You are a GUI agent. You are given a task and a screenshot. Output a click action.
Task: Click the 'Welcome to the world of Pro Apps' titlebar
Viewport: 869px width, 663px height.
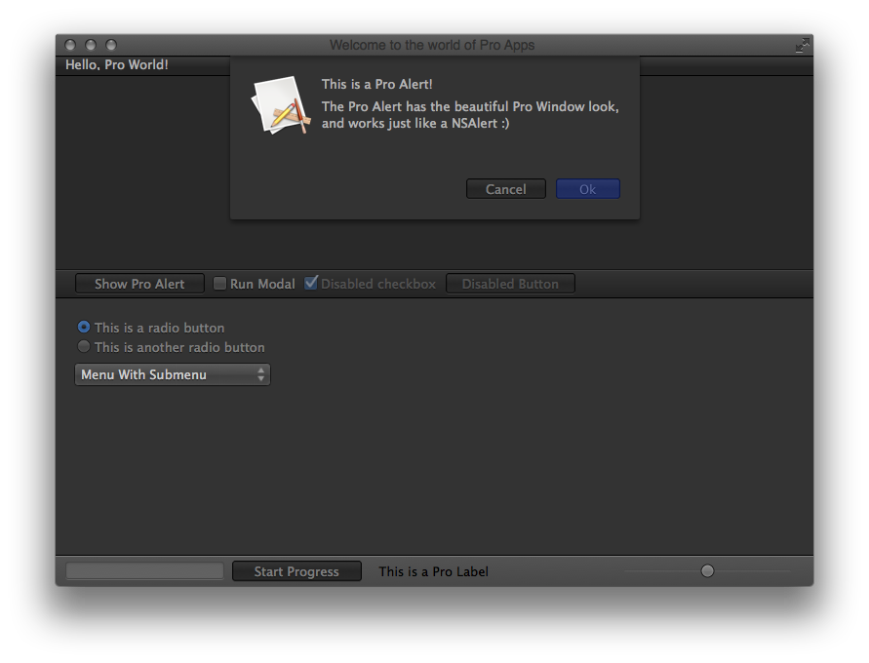[x=432, y=45]
